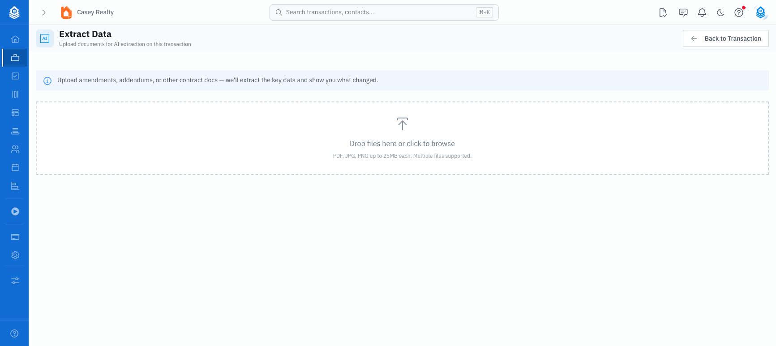Image resolution: width=776 pixels, height=346 pixels.
Task: Open the gear Settings sidebar icon
Action: click(x=15, y=255)
